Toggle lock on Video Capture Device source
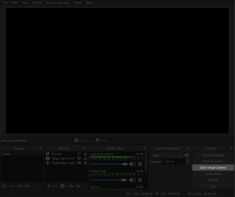 85,158
